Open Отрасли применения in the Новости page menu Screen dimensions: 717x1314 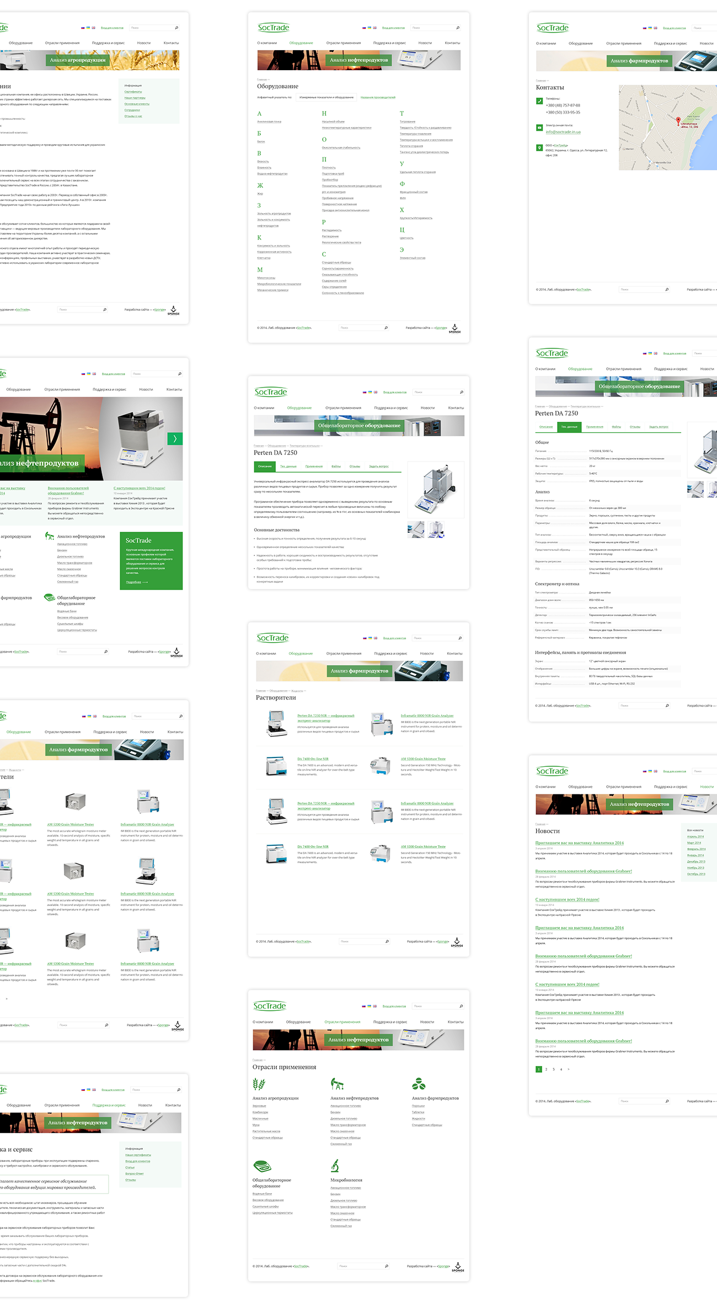point(624,787)
